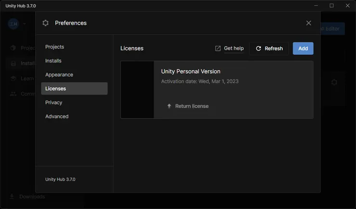Close the Preferences dialog
Viewport: 356px width, 209px height.
tap(309, 23)
